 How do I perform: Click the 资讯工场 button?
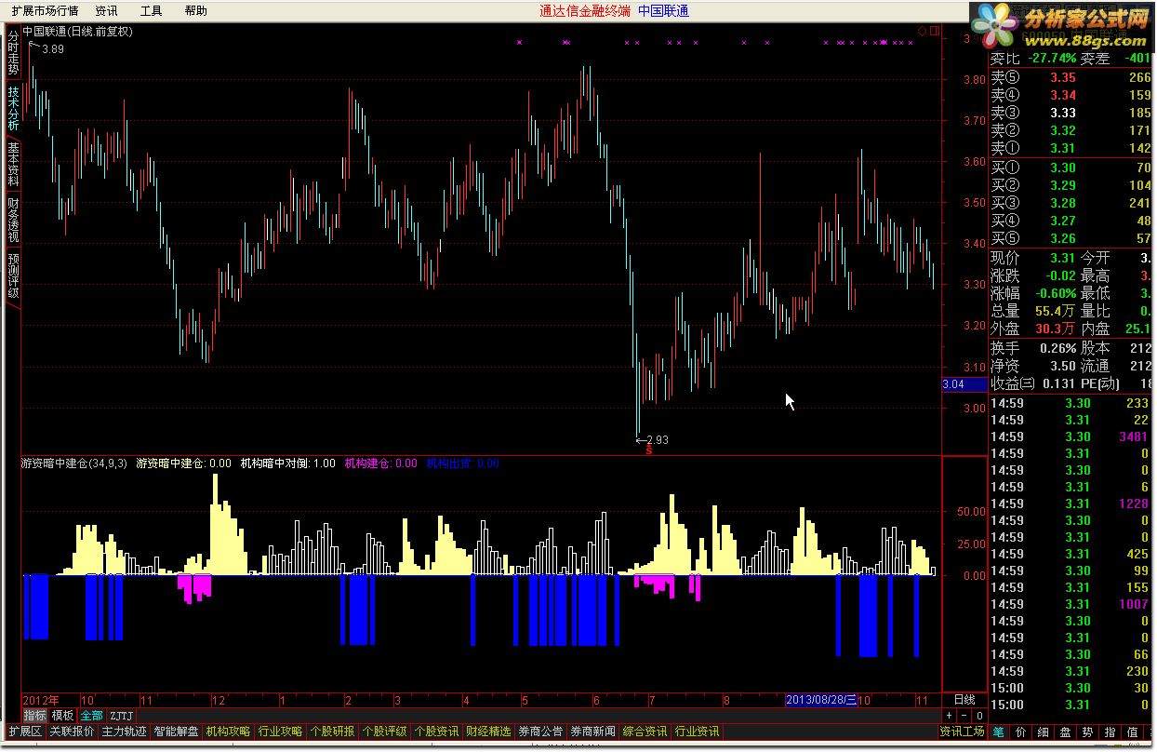pos(962,732)
